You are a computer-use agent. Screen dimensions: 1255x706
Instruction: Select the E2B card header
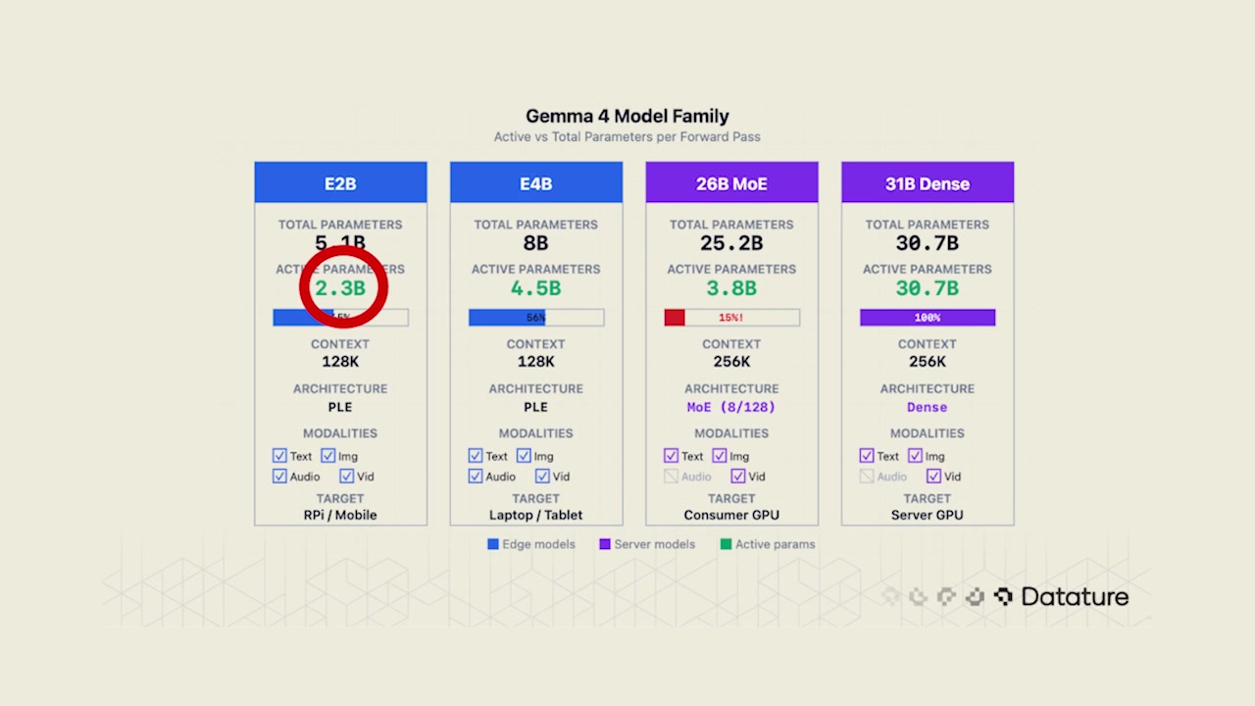pos(340,183)
